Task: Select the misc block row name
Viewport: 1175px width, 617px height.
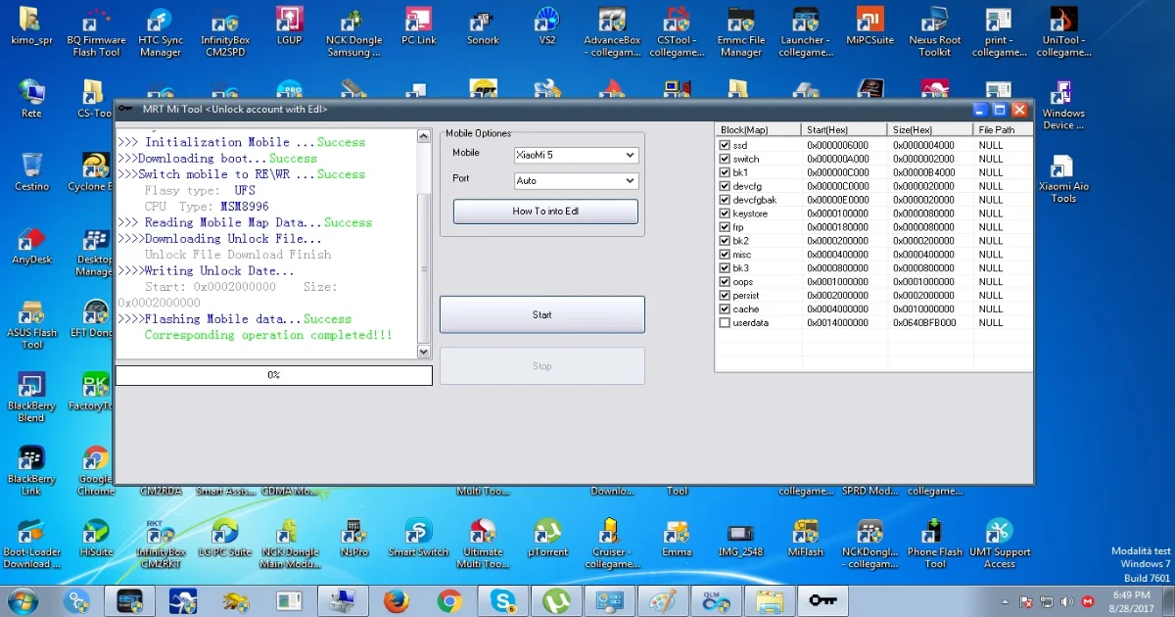Action: (x=742, y=255)
